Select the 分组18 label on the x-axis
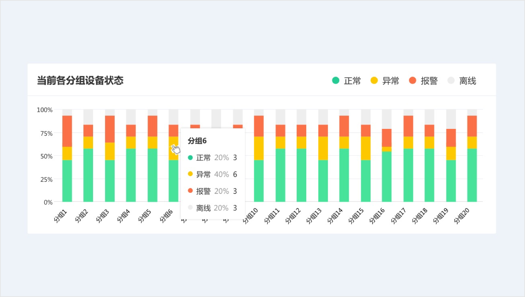525x297 pixels. pos(420,216)
